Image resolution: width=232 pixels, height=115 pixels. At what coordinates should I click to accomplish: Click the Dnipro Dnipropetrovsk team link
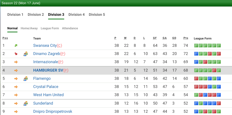(53, 112)
